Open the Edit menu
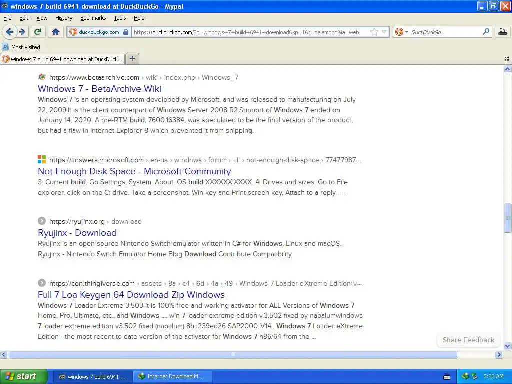Screen dimensions: 512x384 [x=24, y=18]
